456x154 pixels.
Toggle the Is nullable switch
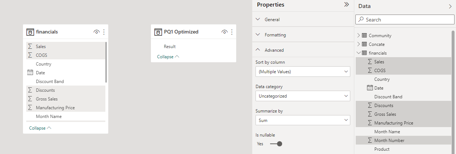(276, 144)
